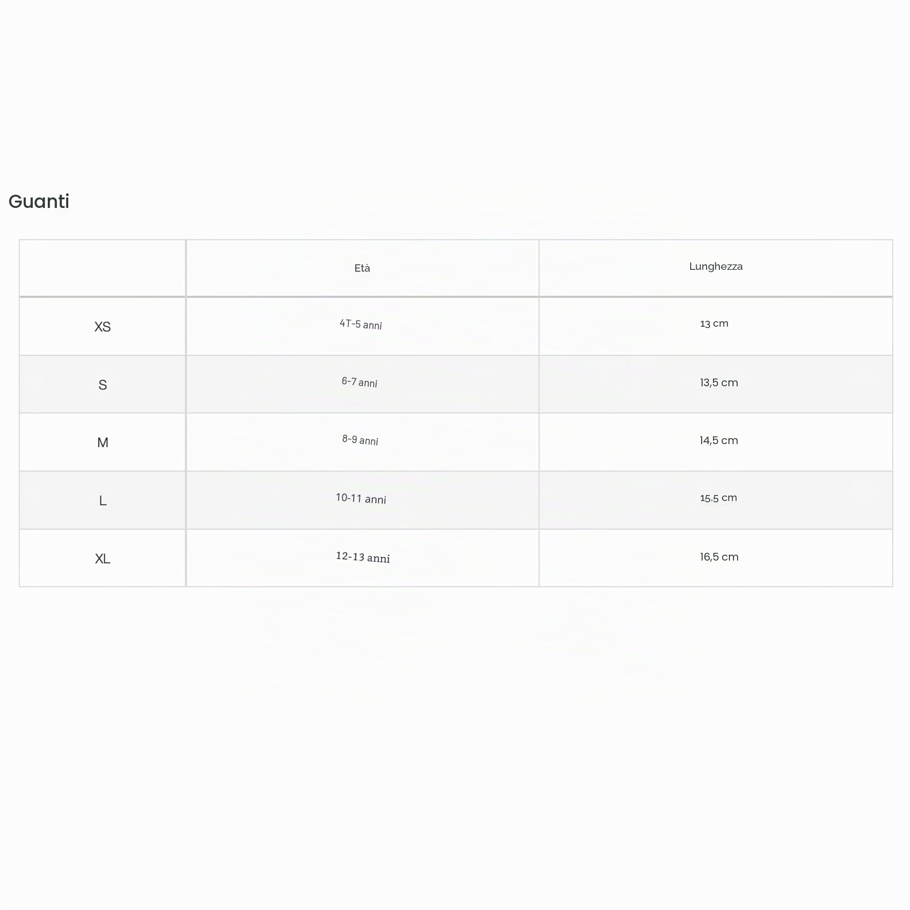Select the 12-13 anni cell

pyautogui.click(x=363, y=557)
